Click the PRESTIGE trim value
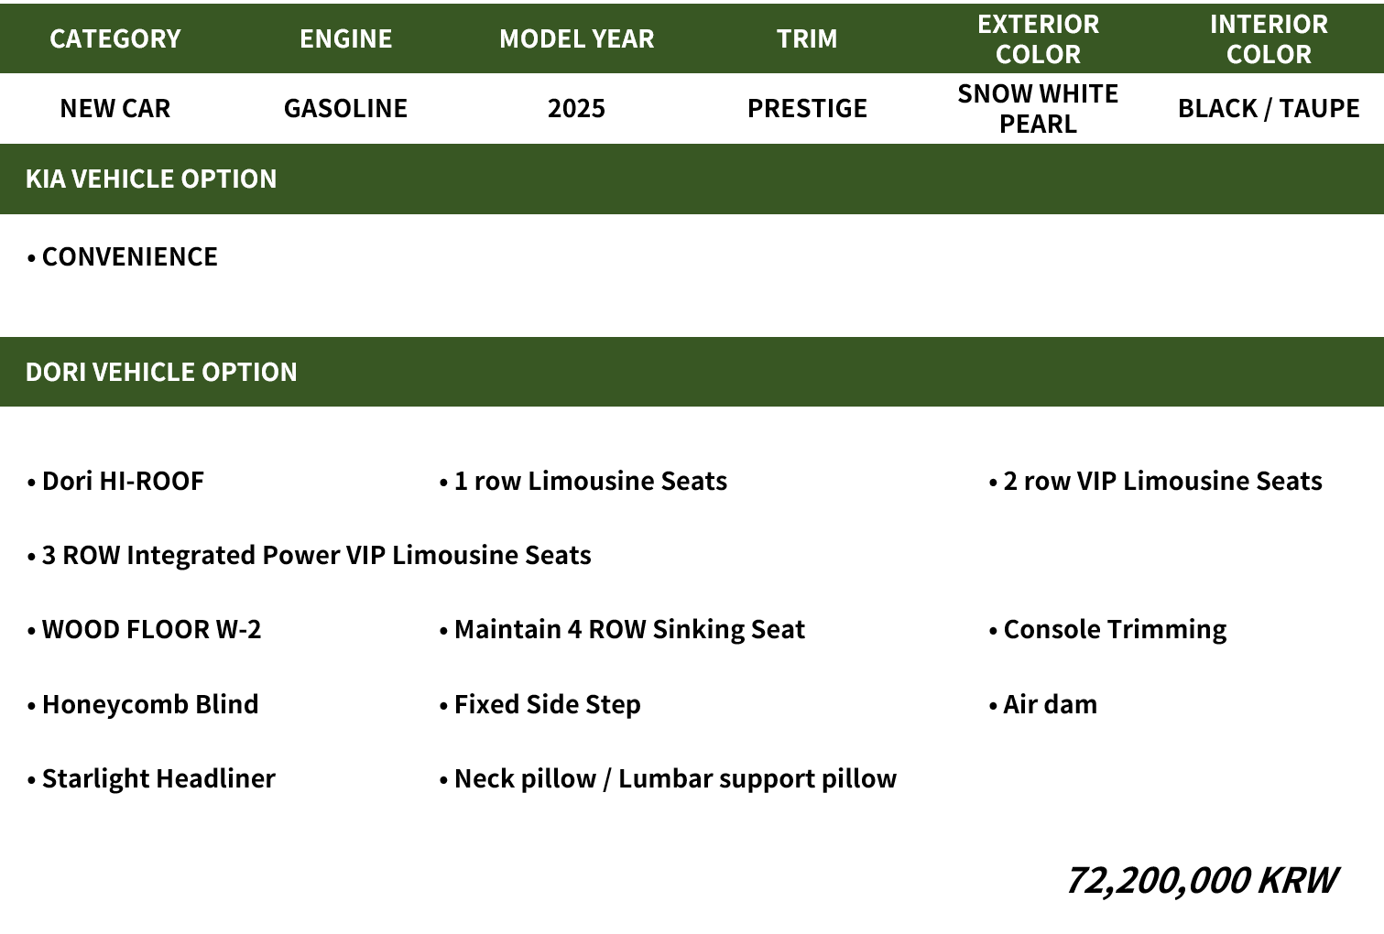 [x=807, y=108]
